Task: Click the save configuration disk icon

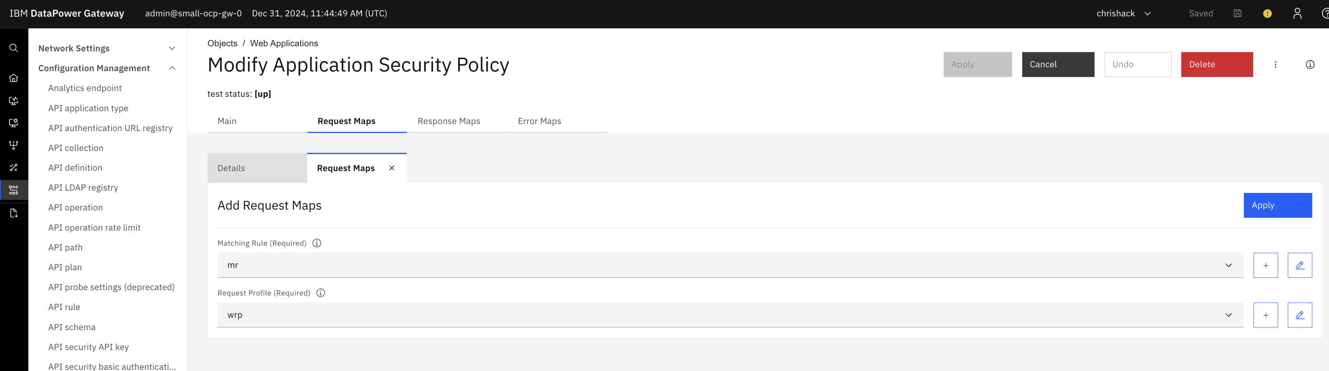Action: [x=1237, y=13]
